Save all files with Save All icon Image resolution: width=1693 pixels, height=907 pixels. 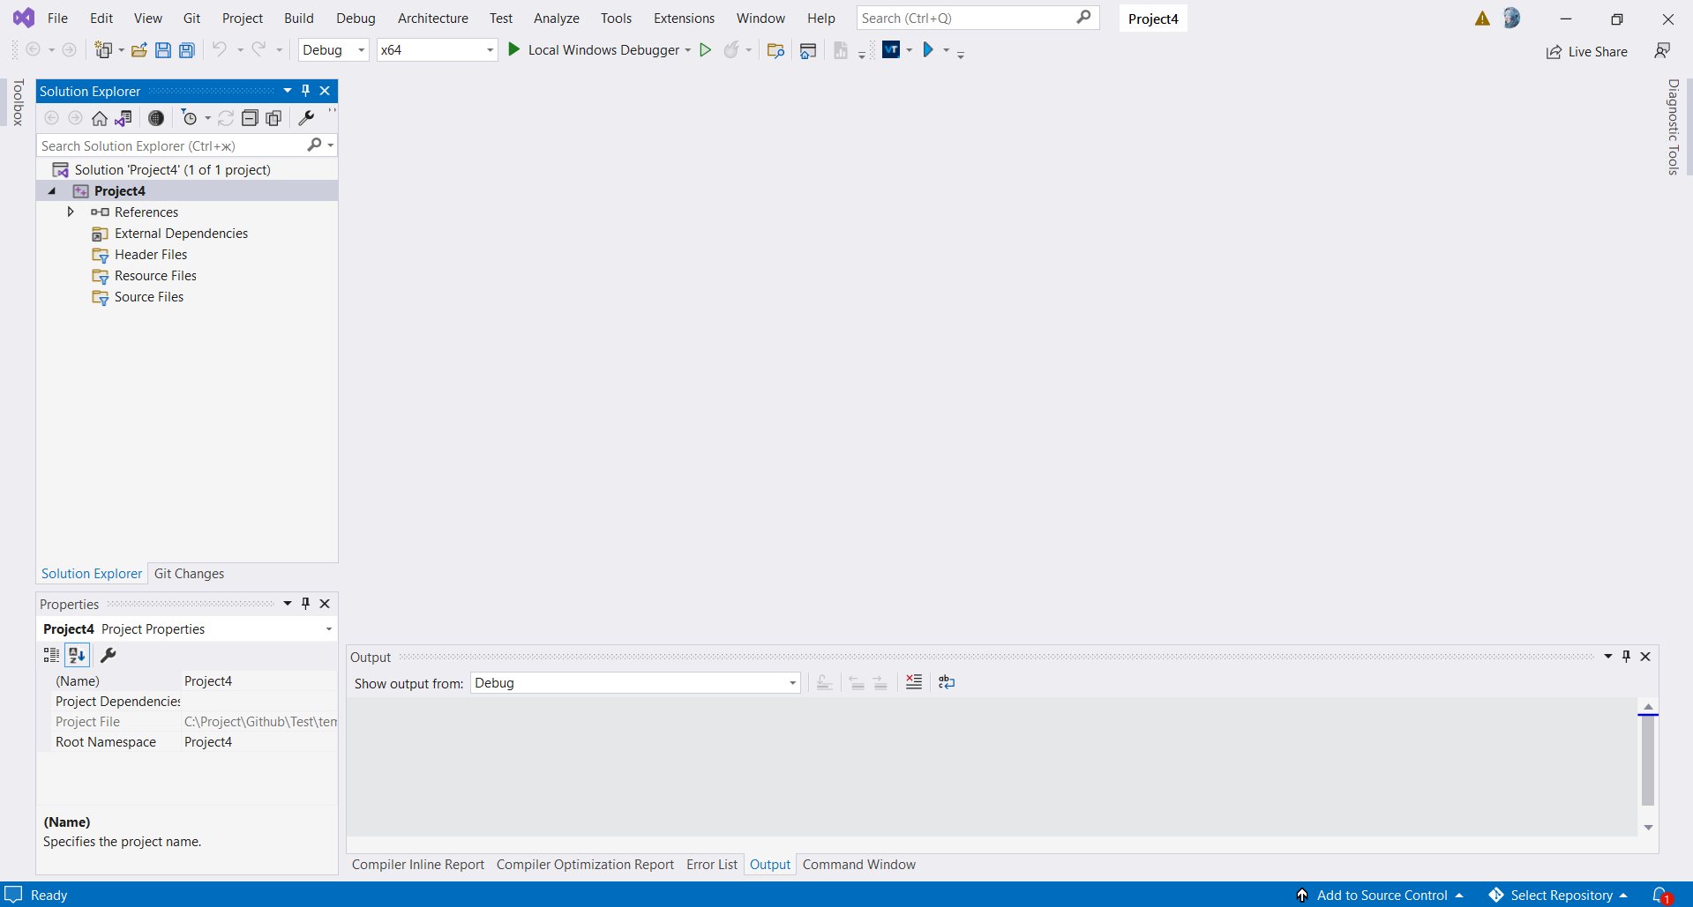coord(186,49)
